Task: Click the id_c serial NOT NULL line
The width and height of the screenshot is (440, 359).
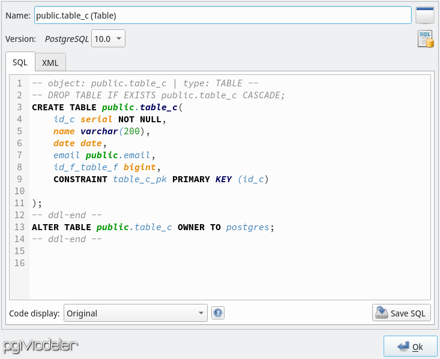Action: [110, 119]
